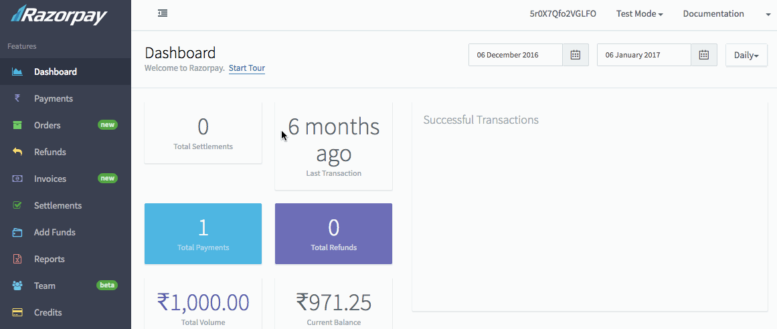Image resolution: width=777 pixels, height=329 pixels.
Task: Click the Team people icon
Action: tap(18, 286)
